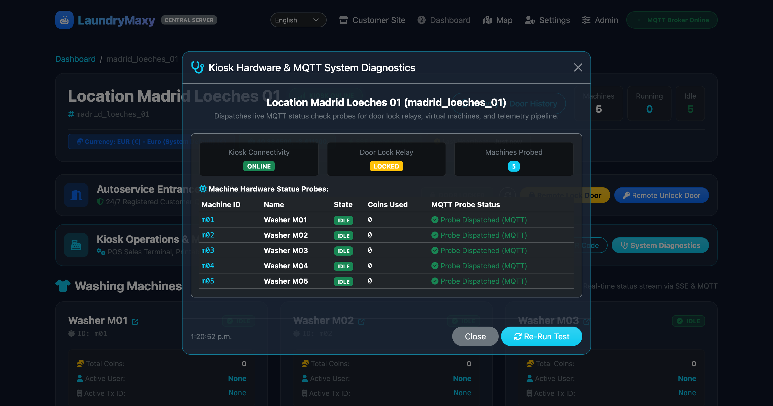Click the door icon of Autoservice Entrance card
The height and width of the screenshot is (406, 773).
tap(76, 195)
